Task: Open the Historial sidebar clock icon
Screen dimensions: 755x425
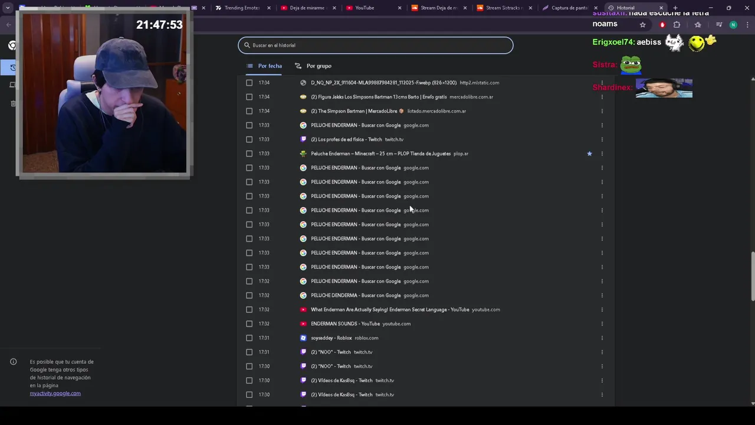Action: tap(12, 67)
